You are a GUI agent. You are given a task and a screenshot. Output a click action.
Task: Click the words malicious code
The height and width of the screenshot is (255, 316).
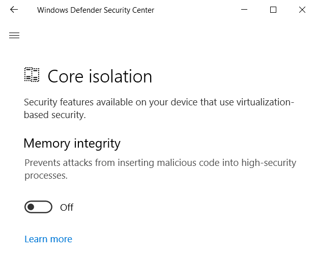[x=188, y=163]
